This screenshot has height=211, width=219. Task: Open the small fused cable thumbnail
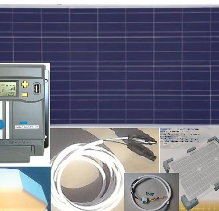click(x=151, y=192)
